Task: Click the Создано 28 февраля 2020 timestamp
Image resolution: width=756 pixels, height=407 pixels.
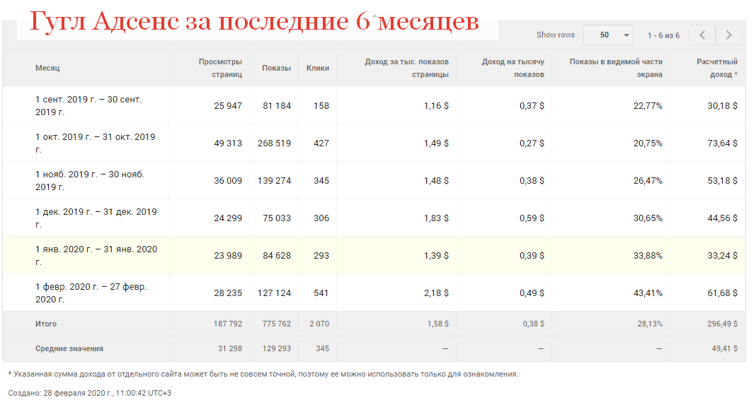Action: click(x=90, y=393)
